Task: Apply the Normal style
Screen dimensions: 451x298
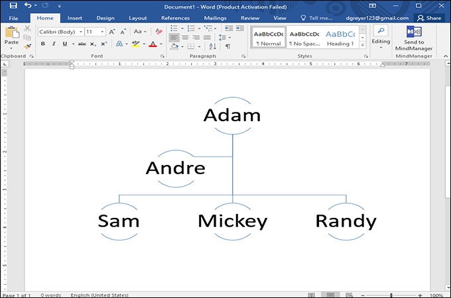Action: (x=269, y=38)
